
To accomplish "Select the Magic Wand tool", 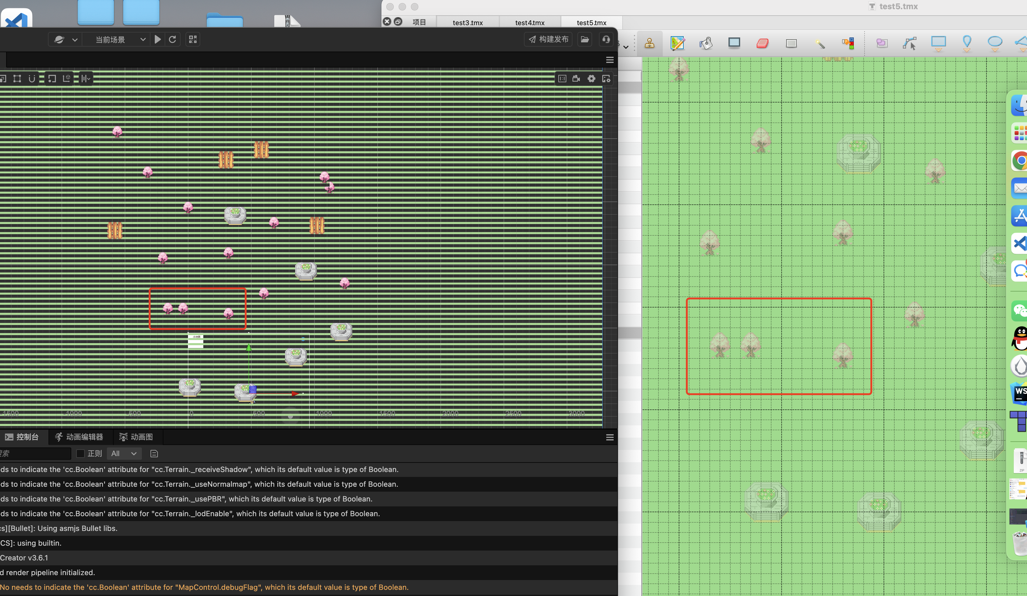I will coord(820,43).
